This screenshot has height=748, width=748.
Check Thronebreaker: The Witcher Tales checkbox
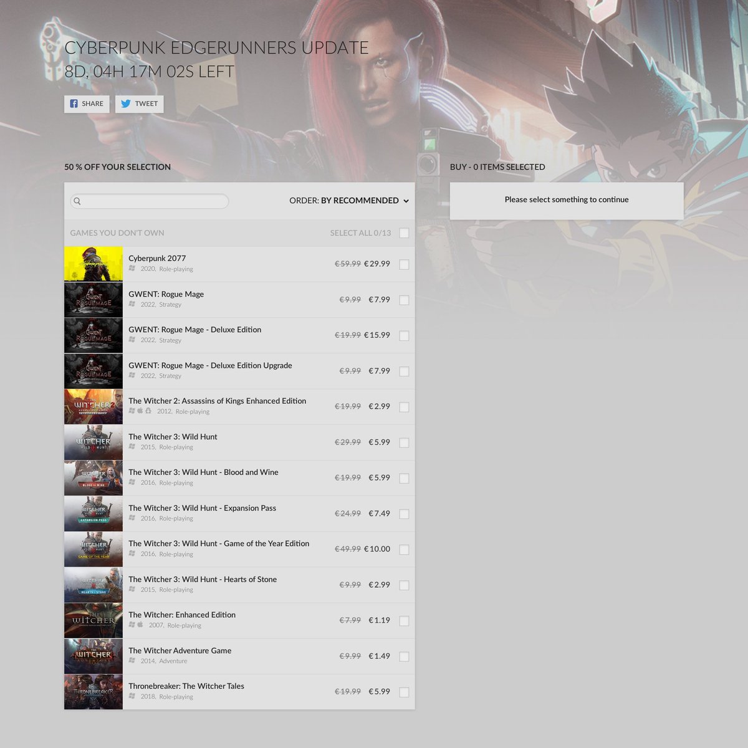click(404, 692)
